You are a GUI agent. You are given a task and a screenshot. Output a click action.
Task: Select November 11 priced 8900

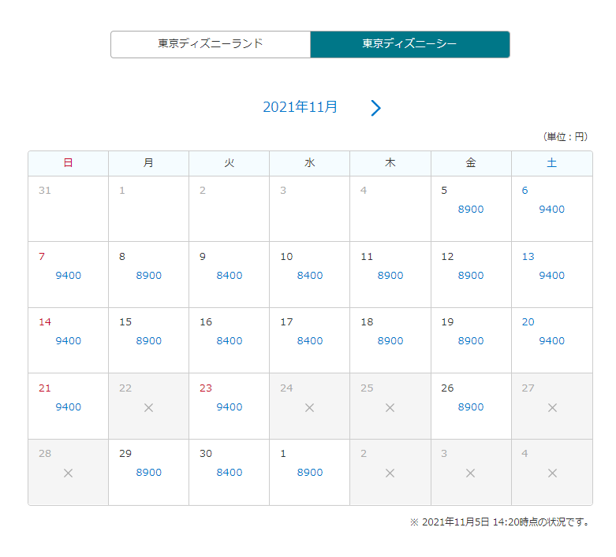click(390, 275)
